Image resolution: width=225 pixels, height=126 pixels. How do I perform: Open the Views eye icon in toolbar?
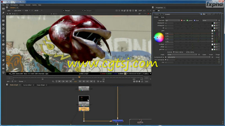[x=3, y=56]
